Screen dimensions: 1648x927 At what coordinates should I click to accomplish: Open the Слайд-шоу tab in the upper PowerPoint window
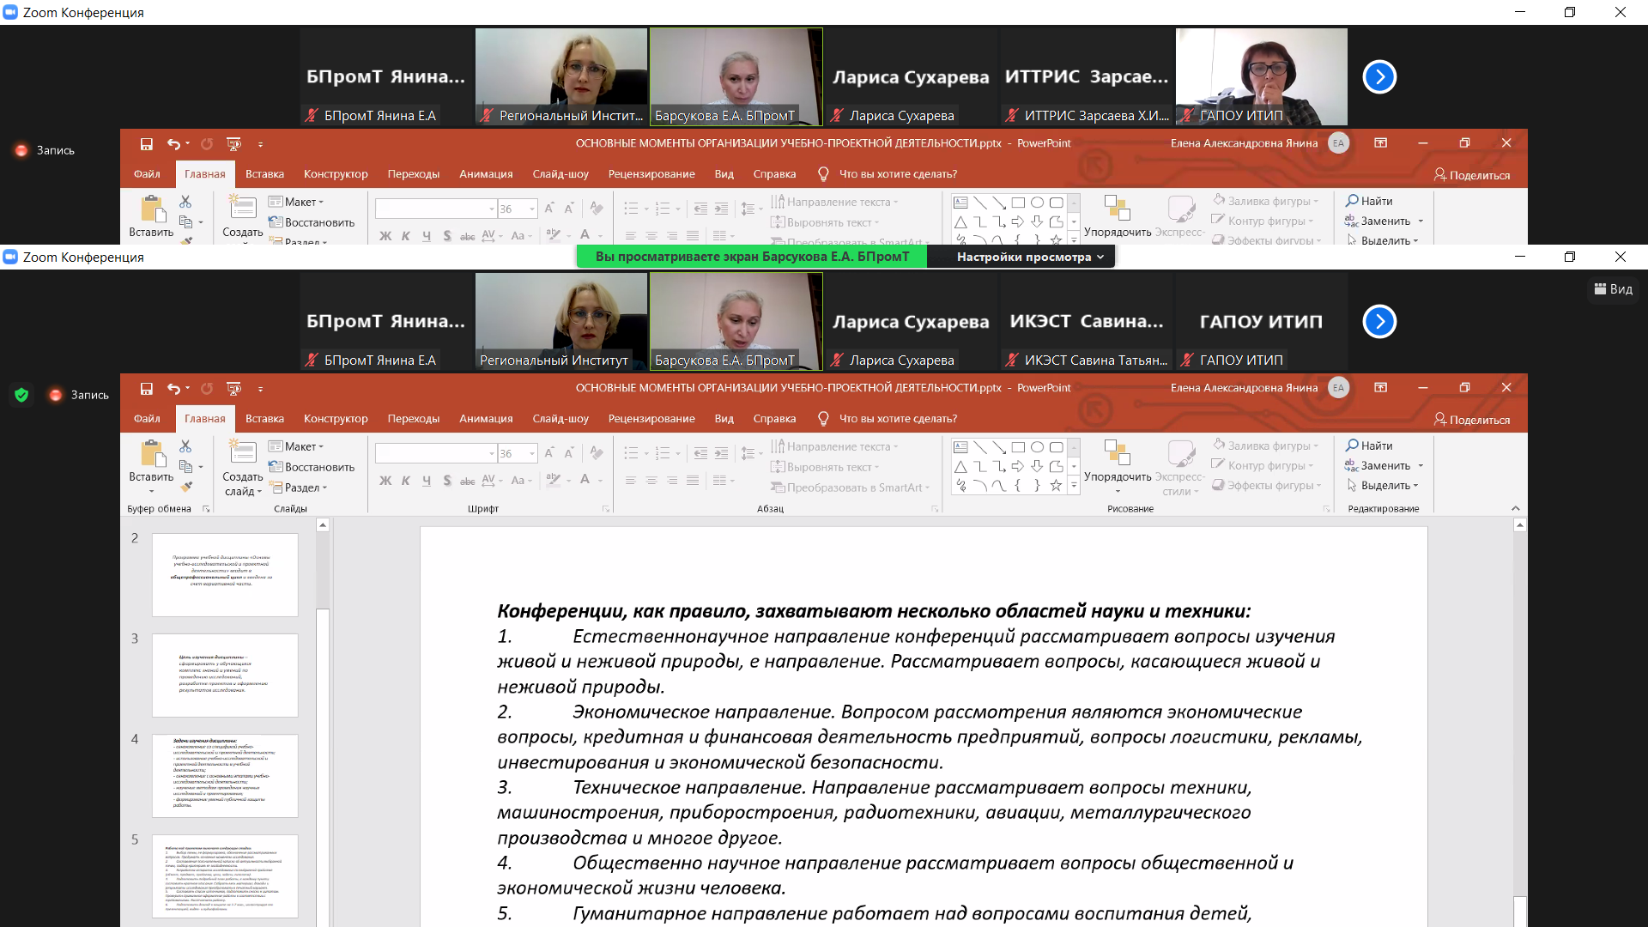[560, 174]
